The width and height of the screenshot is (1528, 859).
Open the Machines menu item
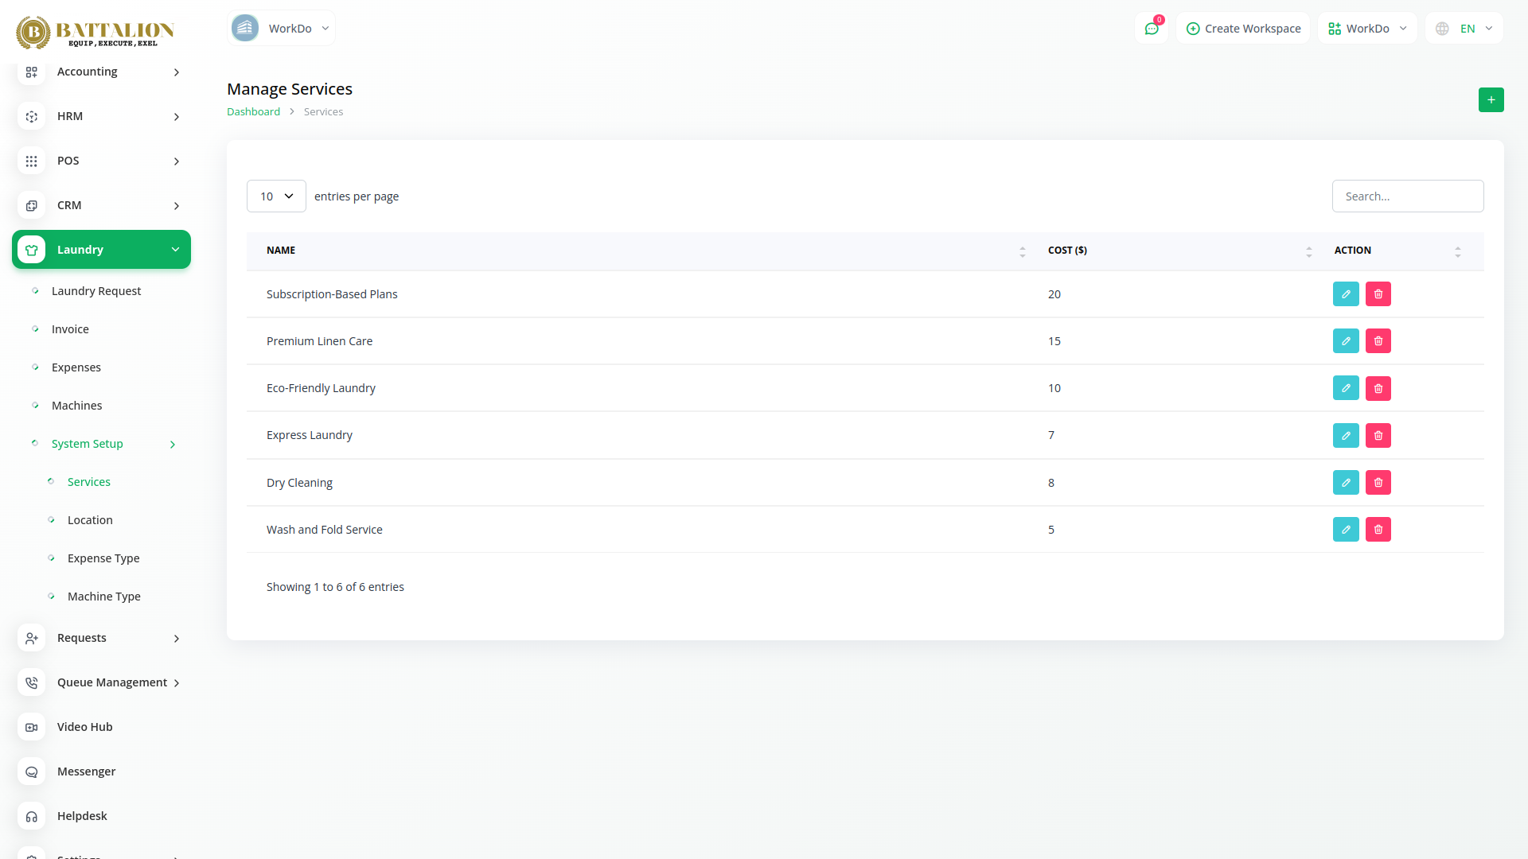click(x=76, y=406)
